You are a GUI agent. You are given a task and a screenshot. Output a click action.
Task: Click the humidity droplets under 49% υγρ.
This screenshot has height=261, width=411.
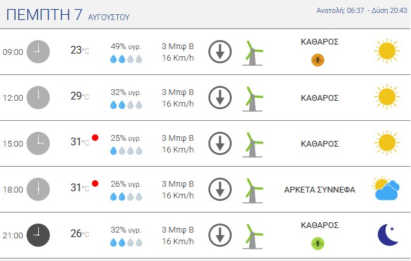pyautogui.click(x=126, y=59)
